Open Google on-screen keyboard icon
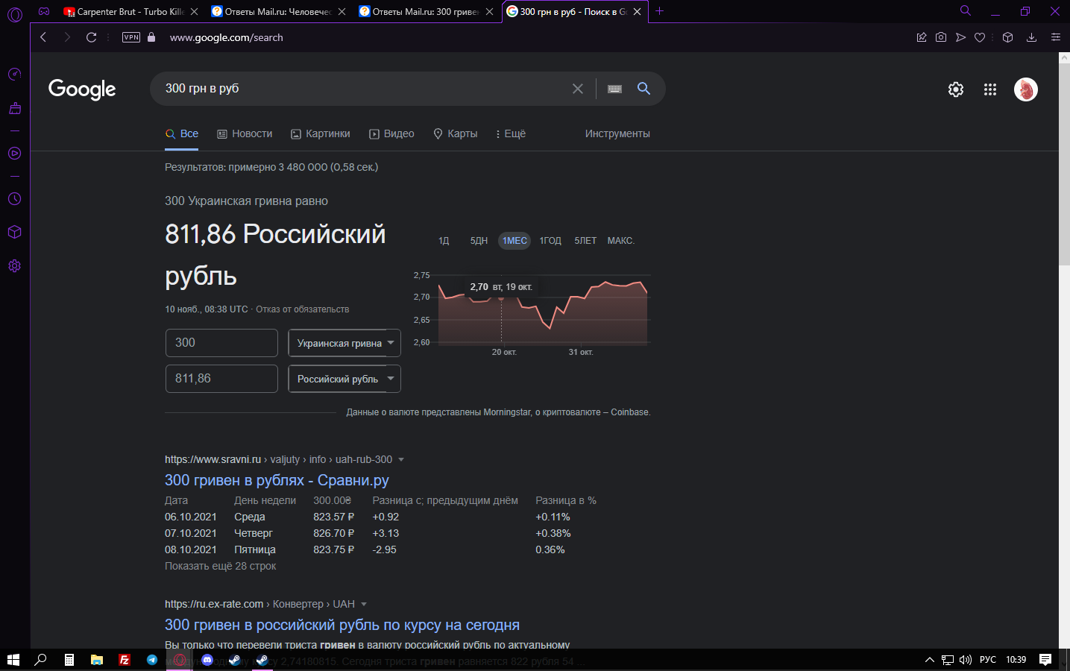This screenshot has height=671, width=1070. 614,89
